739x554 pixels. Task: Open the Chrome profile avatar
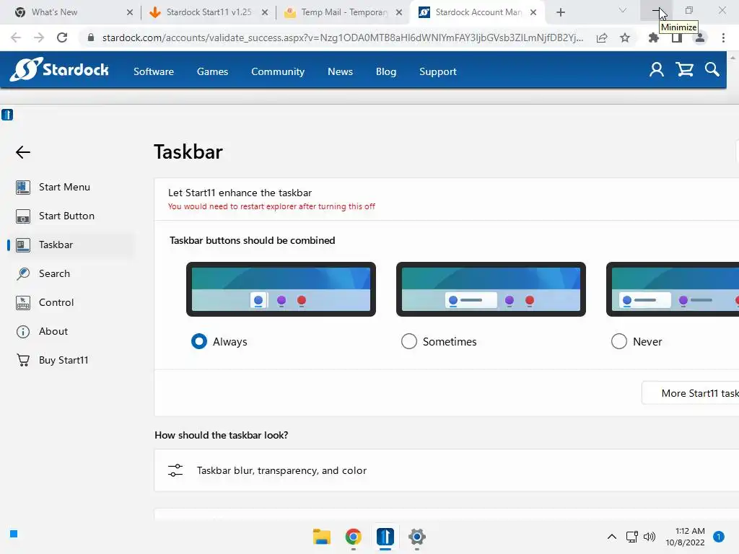(700, 38)
